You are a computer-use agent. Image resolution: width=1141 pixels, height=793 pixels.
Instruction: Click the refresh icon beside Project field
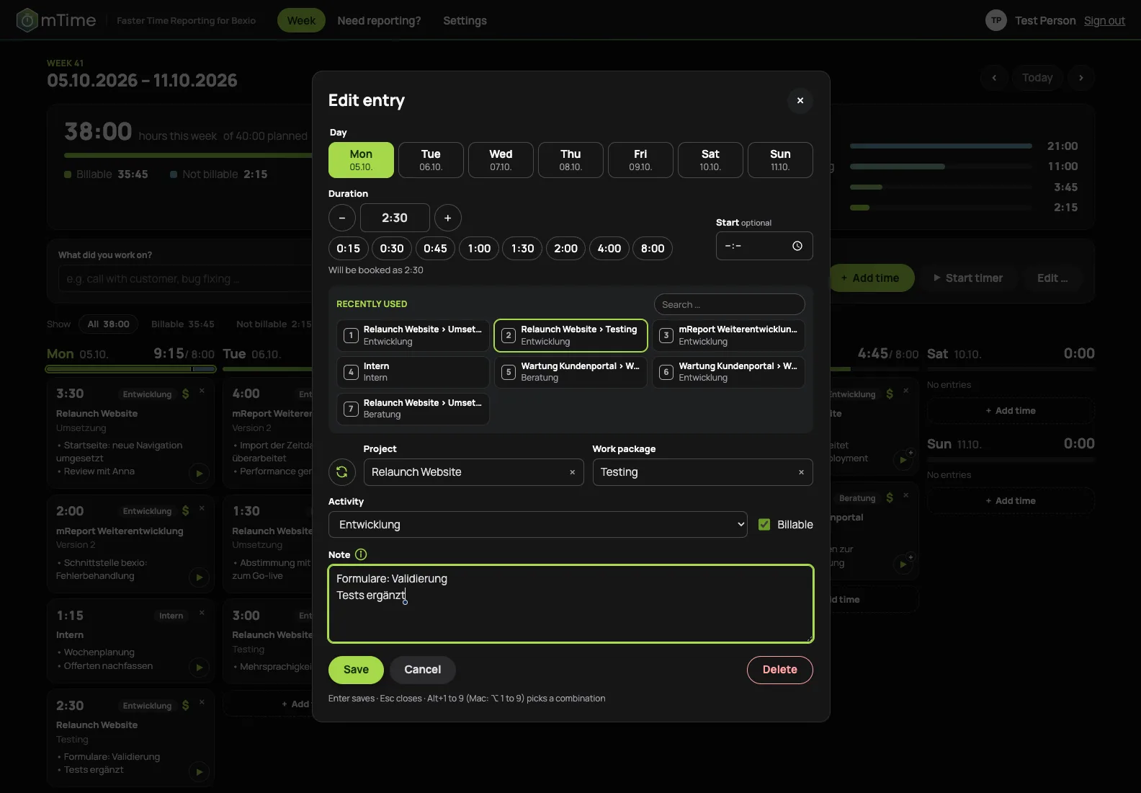click(342, 472)
